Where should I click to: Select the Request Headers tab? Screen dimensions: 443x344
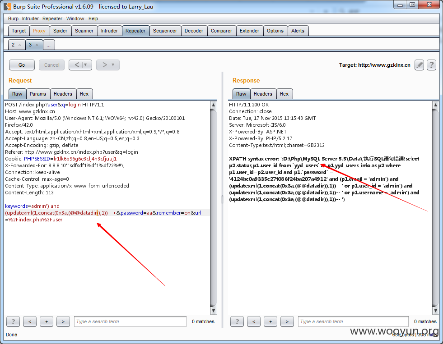point(63,94)
